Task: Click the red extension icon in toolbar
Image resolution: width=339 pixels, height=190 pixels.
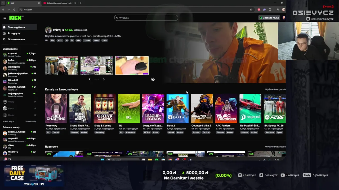Action: [259, 9]
